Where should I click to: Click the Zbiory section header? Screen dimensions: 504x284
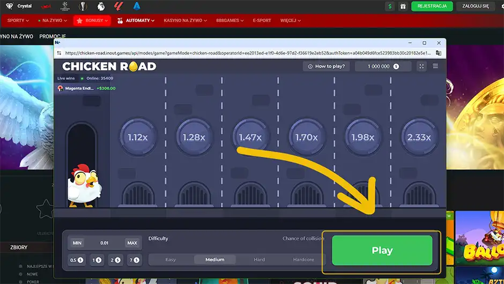19,248
